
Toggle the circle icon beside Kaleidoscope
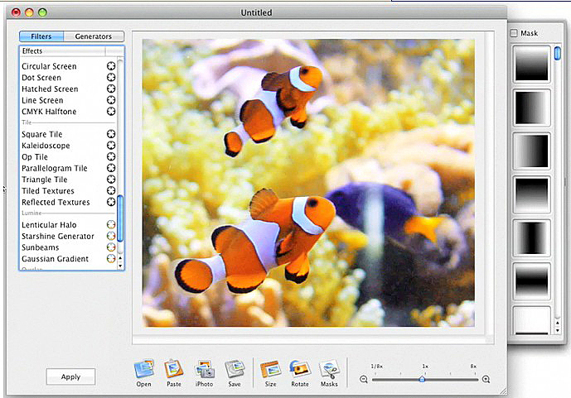[110, 146]
